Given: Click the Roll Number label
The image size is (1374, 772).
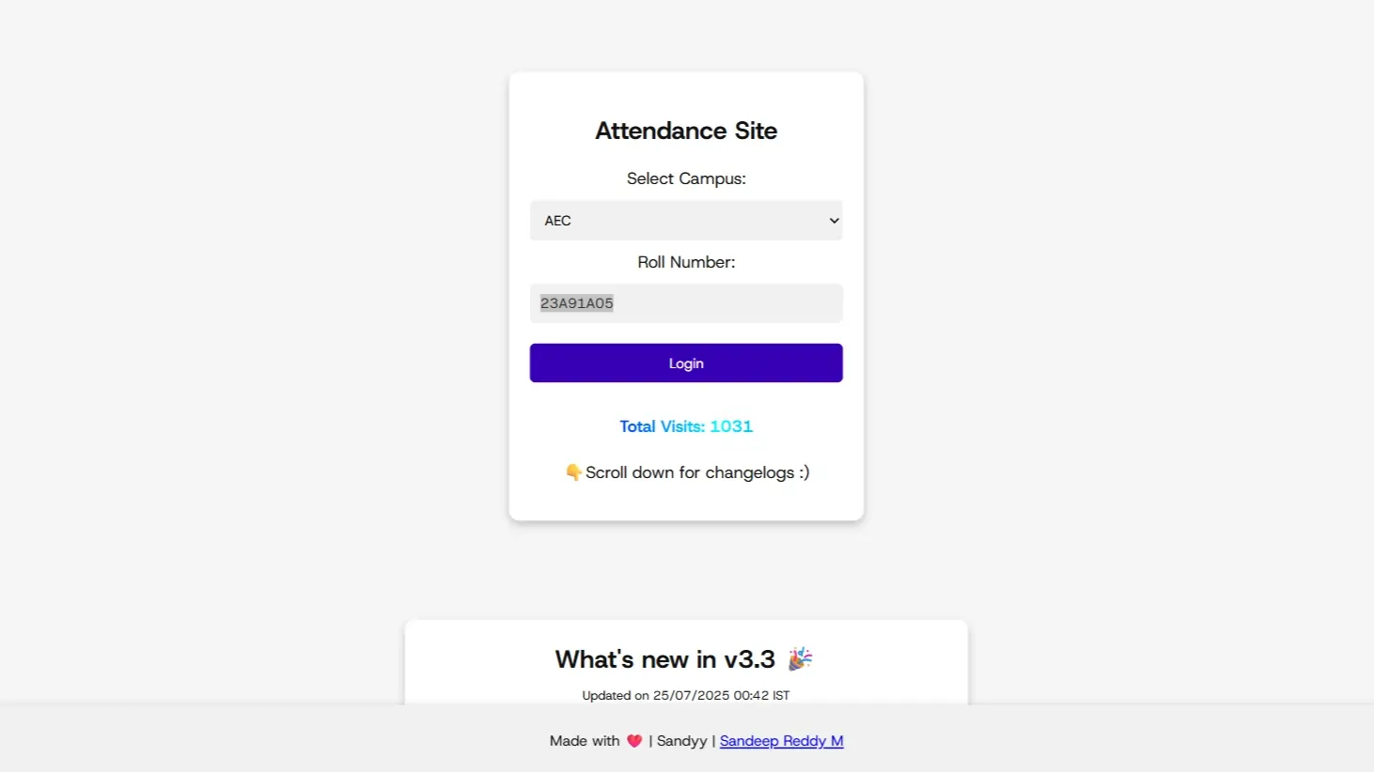Looking at the screenshot, I should pos(686,262).
